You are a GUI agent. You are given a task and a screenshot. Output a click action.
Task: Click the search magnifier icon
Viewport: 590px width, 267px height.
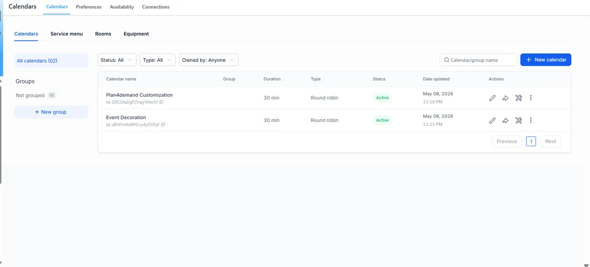(x=446, y=60)
